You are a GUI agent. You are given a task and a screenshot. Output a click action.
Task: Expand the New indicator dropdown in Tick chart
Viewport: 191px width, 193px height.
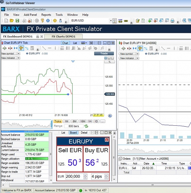click(18, 58)
